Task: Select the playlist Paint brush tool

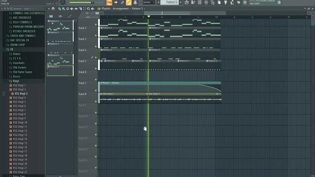Action: (x=63, y=9)
